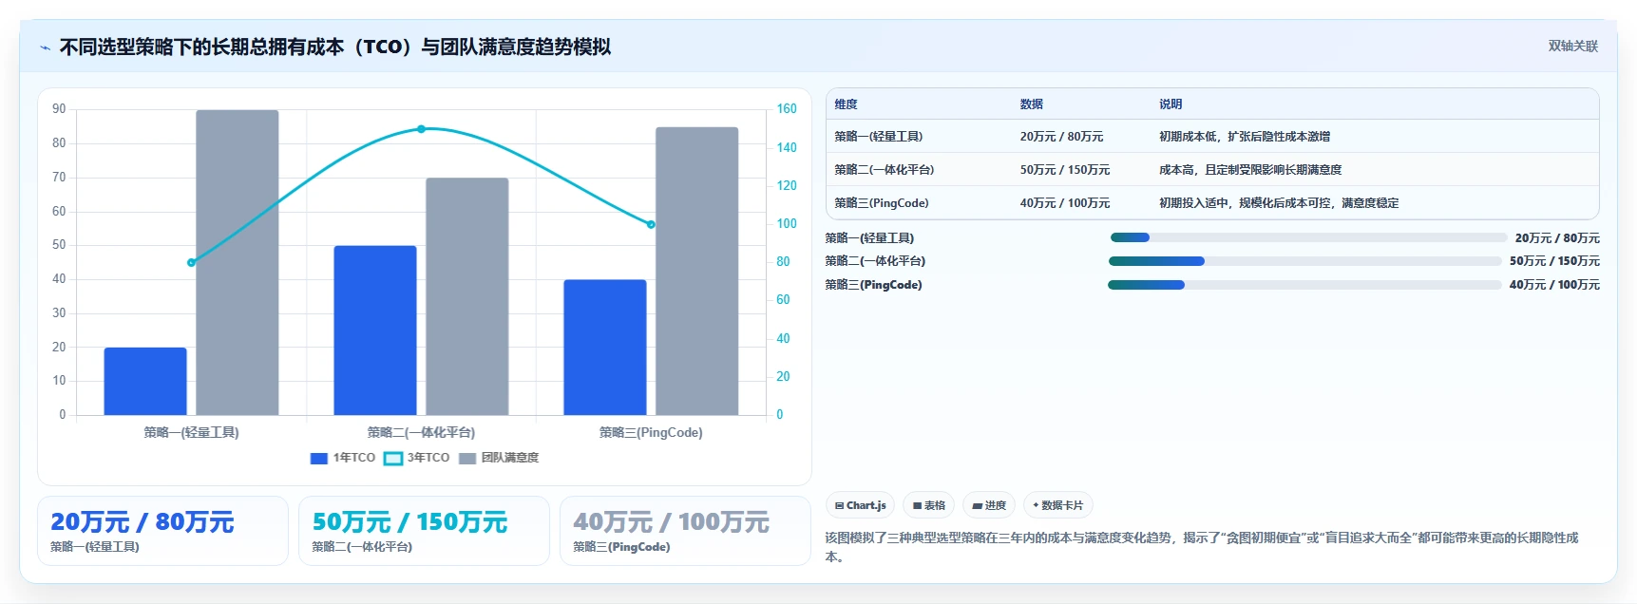1637x604 pixels.
Task: Toggle the 团队满意度 legend item
Action: pyautogui.click(x=498, y=458)
